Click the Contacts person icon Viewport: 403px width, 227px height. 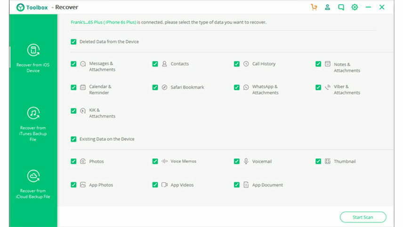tap(164, 64)
